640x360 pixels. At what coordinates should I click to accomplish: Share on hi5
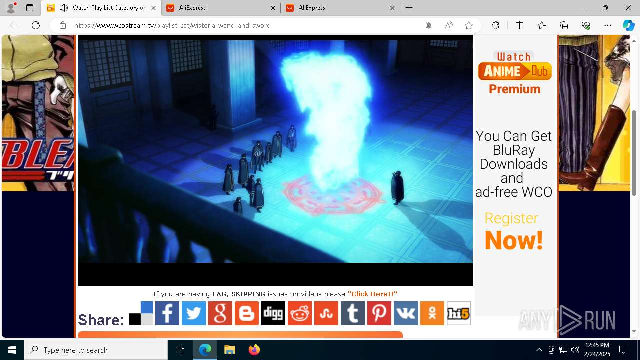pyautogui.click(x=459, y=313)
